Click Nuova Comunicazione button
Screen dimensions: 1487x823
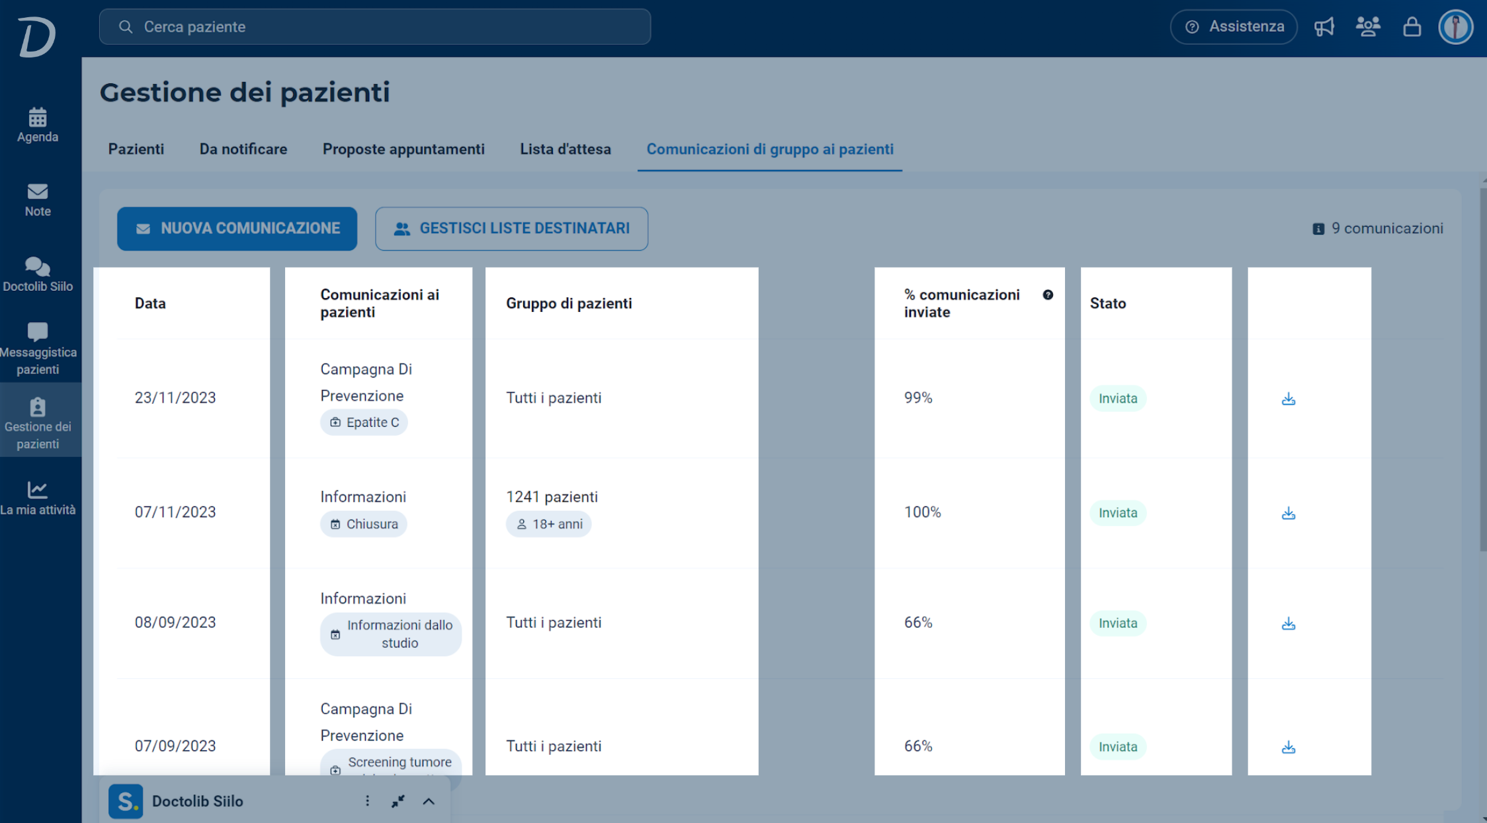tap(237, 229)
